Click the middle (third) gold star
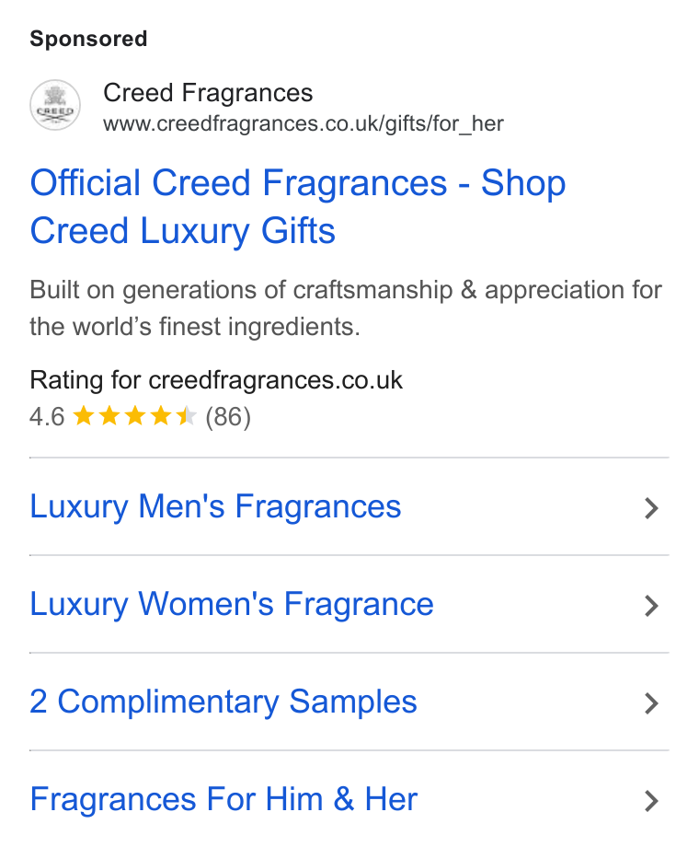This screenshot has width=699, height=847. [135, 416]
